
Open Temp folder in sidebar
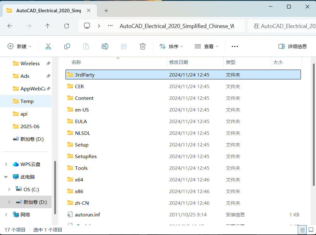coord(26,101)
